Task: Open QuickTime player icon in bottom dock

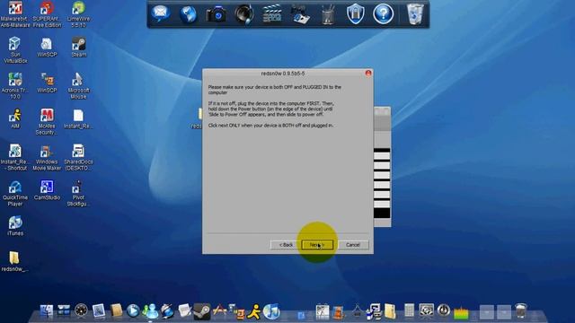Action: point(132,311)
